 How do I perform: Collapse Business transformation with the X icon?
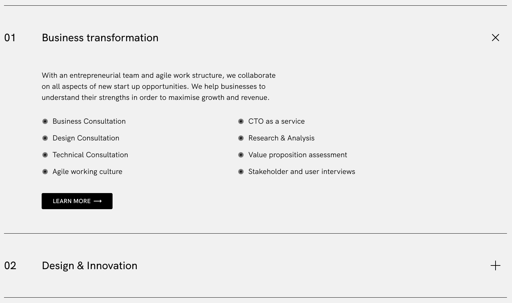tap(495, 38)
